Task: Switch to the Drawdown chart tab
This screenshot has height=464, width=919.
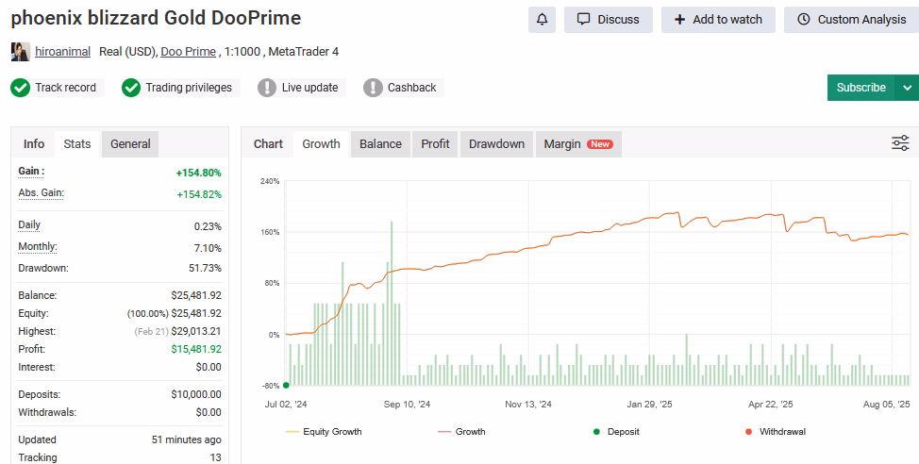Action: tap(496, 144)
